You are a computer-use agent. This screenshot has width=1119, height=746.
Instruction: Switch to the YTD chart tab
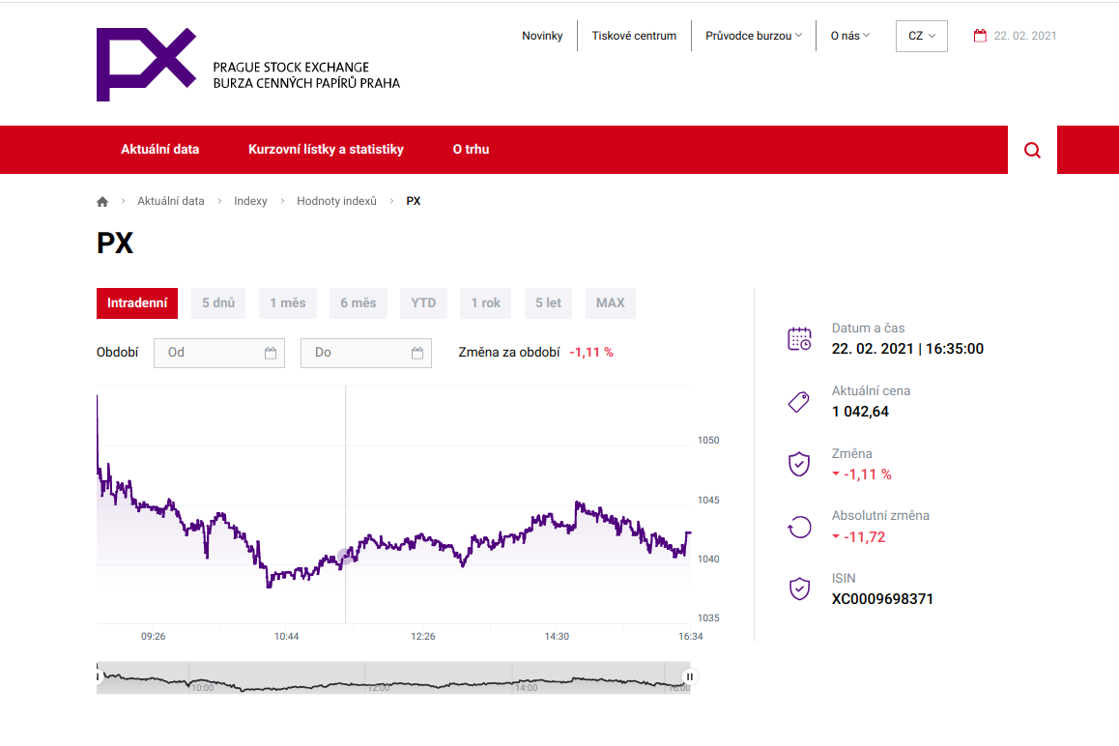(x=423, y=302)
